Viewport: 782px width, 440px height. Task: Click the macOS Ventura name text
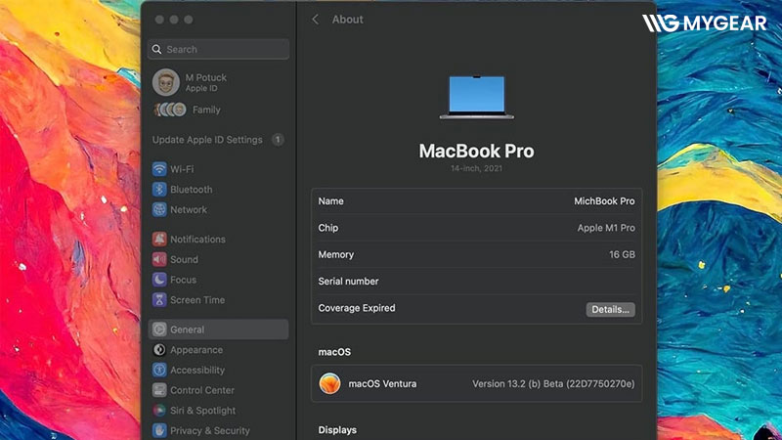coord(382,383)
